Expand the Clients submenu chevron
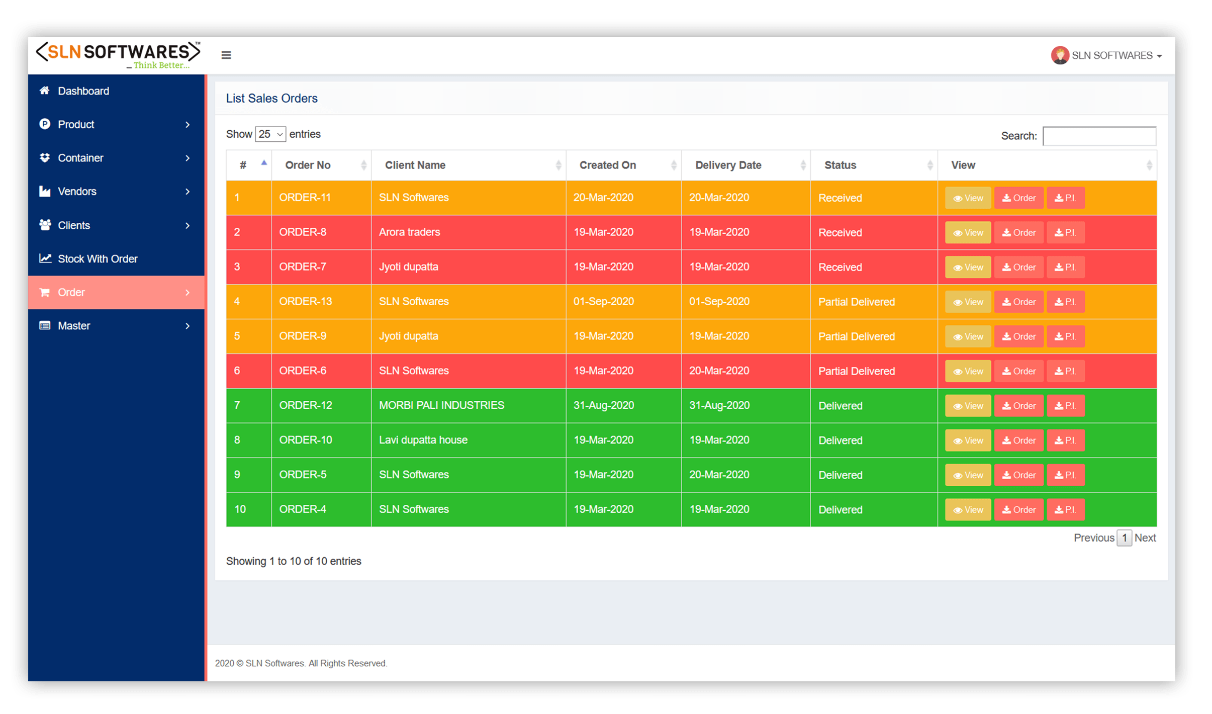Viewport: 1212px width, 714px height. tap(188, 225)
